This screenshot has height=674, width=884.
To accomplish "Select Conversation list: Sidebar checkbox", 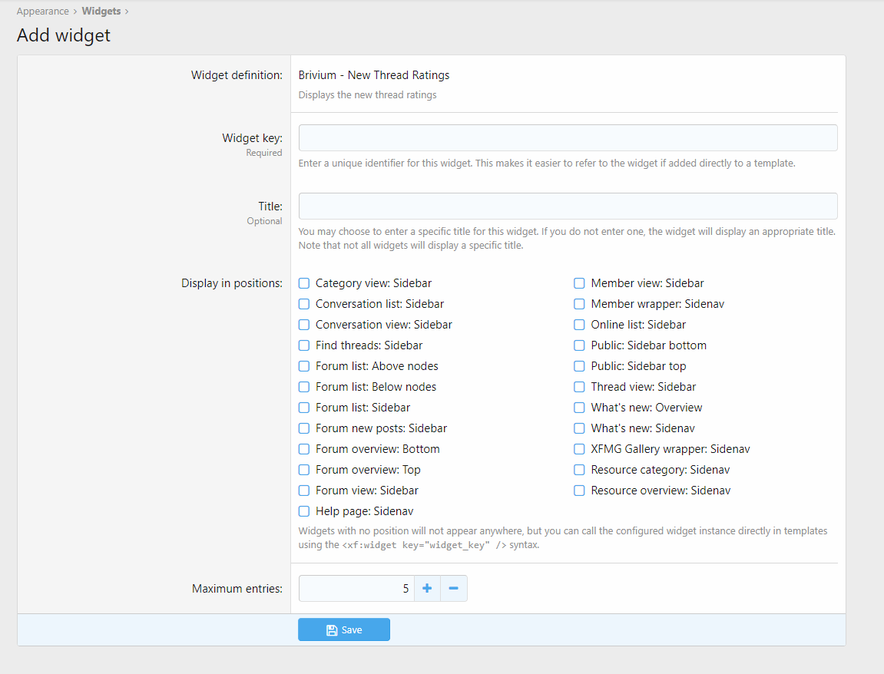I will click(304, 304).
